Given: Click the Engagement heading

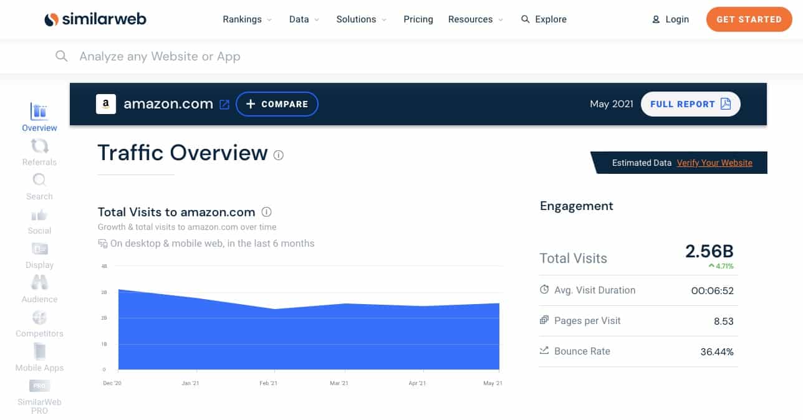Looking at the screenshot, I should point(577,206).
